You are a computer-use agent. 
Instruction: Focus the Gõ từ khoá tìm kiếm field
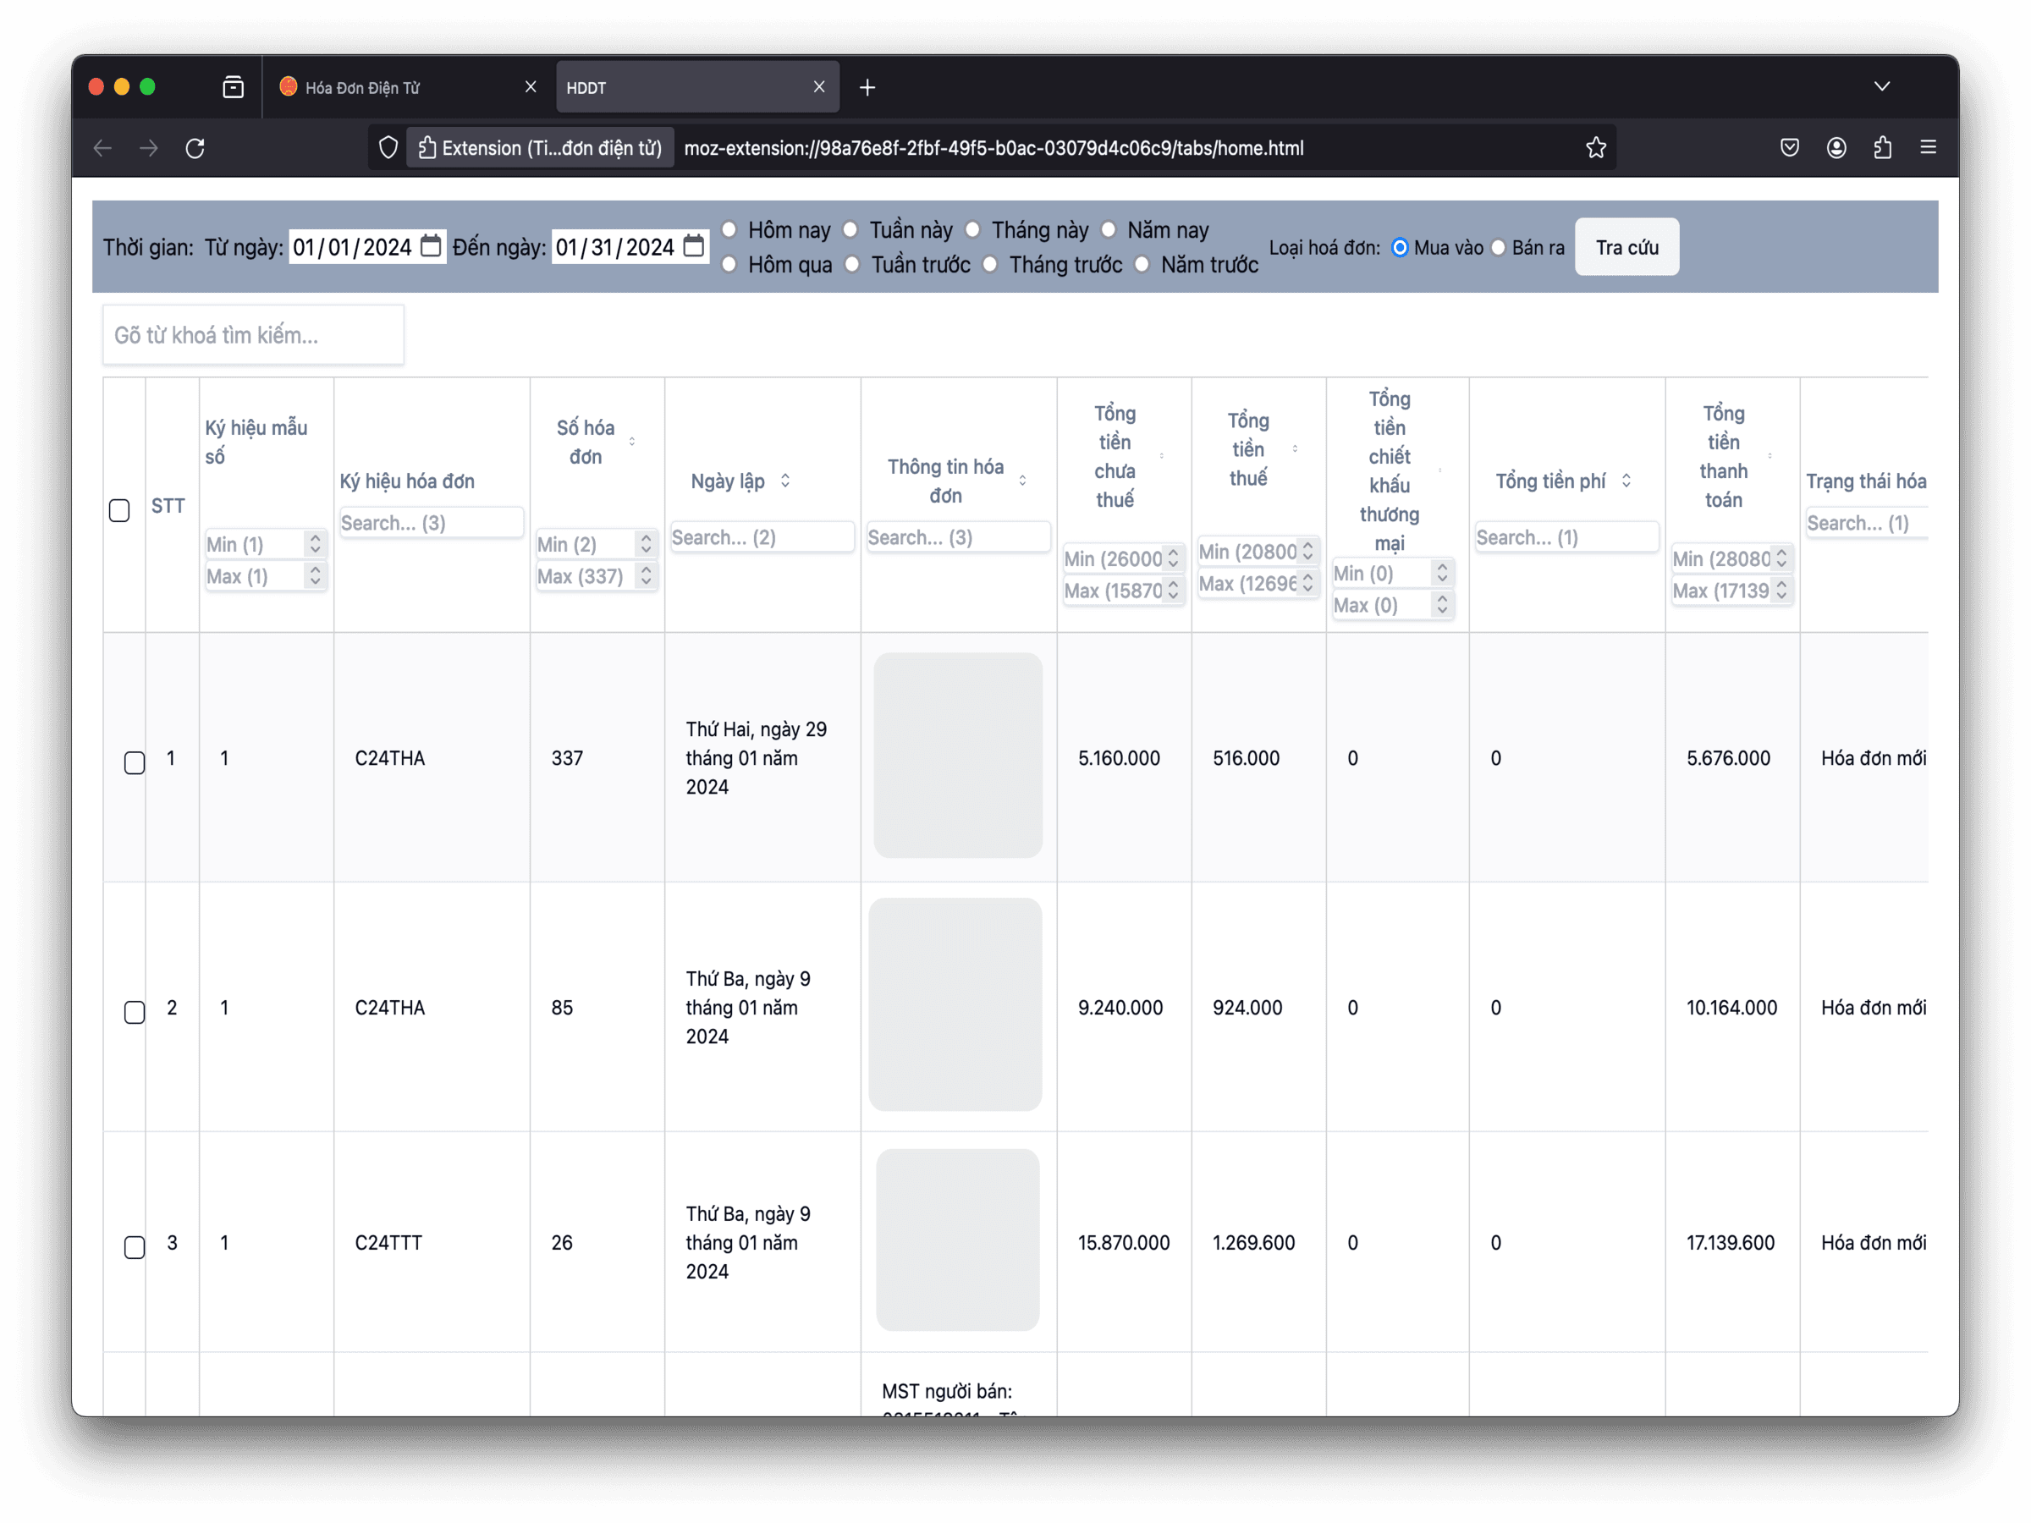coord(253,335)
